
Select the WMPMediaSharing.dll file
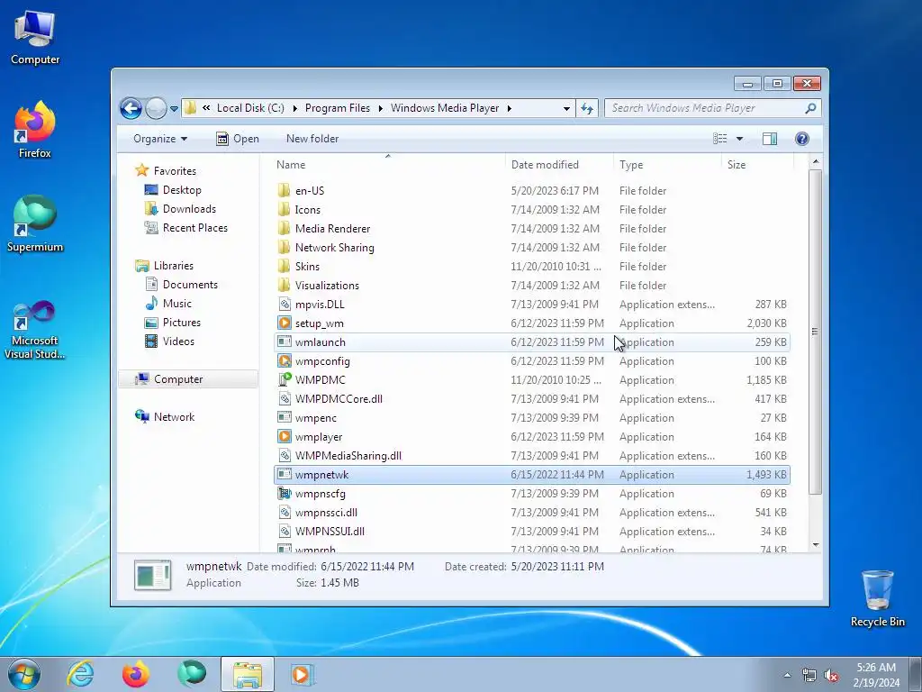pos(348,455)
